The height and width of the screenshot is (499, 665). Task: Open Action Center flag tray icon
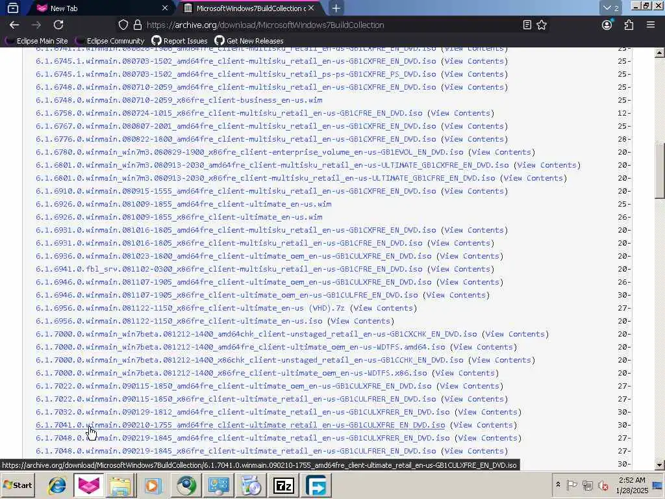click(x=571, y=485)
